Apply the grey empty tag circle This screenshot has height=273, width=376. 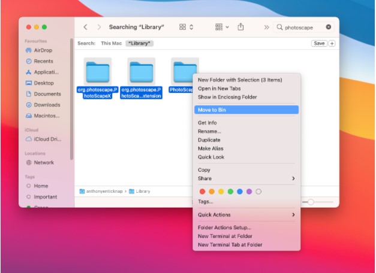coord(258,192)
